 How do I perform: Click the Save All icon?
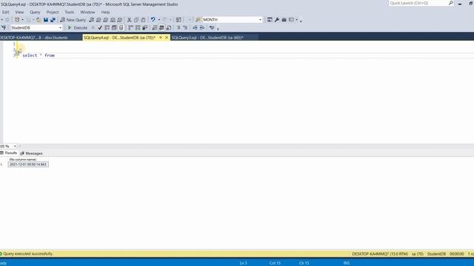[53, 20]
